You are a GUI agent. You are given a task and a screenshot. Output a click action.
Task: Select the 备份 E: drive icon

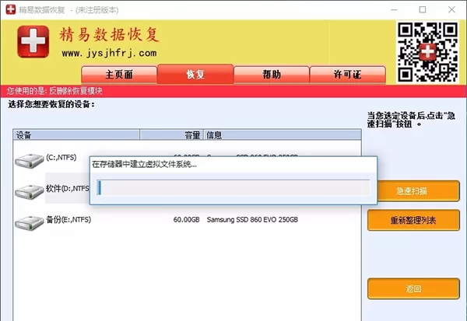(x=30, y=223)
